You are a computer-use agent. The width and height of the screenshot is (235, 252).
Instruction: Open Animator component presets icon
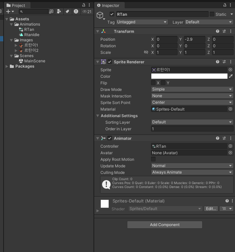point(224,138)
